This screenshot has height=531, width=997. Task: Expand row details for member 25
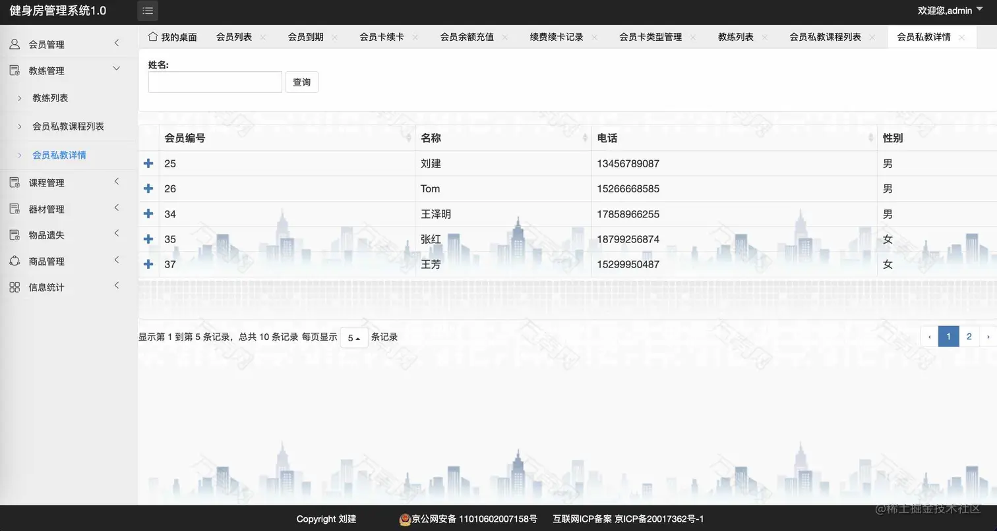[148, 163]
